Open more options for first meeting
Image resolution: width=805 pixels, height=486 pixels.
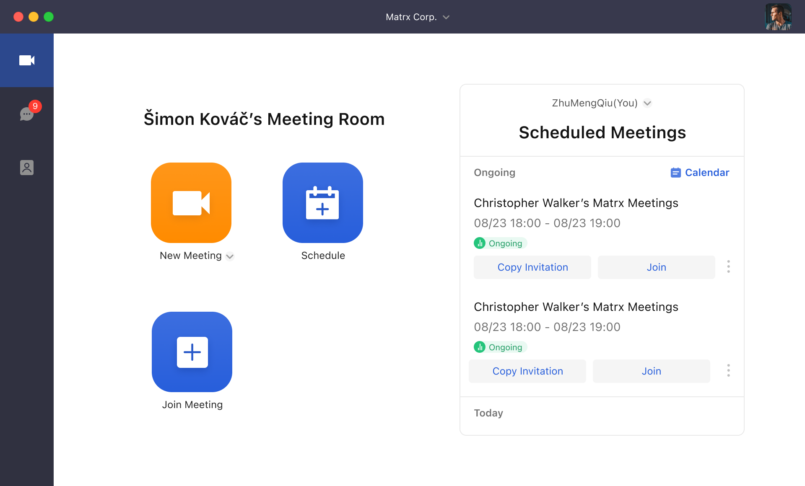tap(729, 266)
